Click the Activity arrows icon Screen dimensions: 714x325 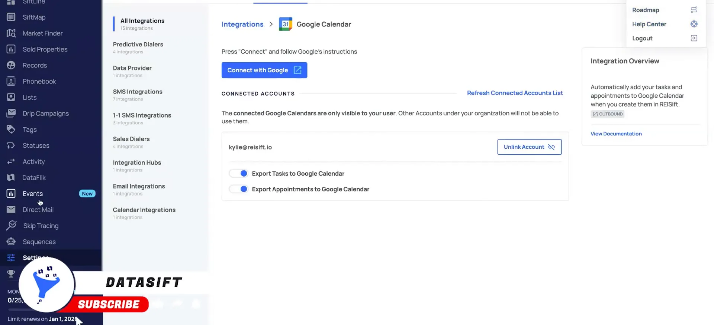[11, 161]
